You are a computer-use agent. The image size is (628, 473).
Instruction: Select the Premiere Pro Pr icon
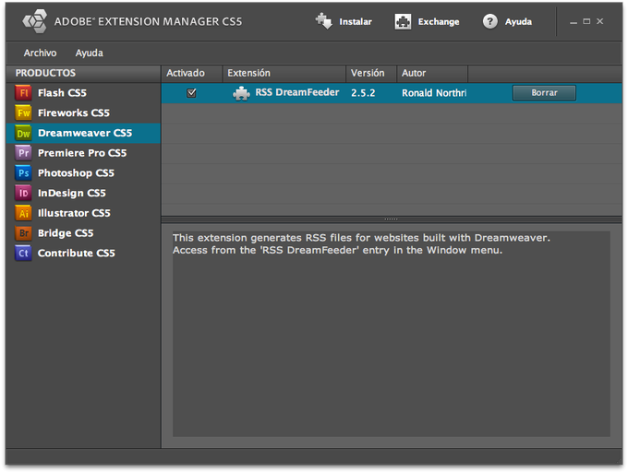click(23, 153)
